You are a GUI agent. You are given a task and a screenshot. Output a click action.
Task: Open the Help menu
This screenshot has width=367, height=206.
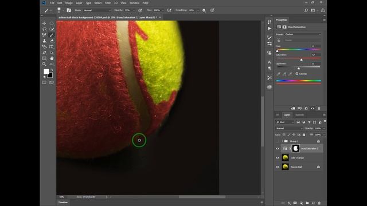[145, 3]
